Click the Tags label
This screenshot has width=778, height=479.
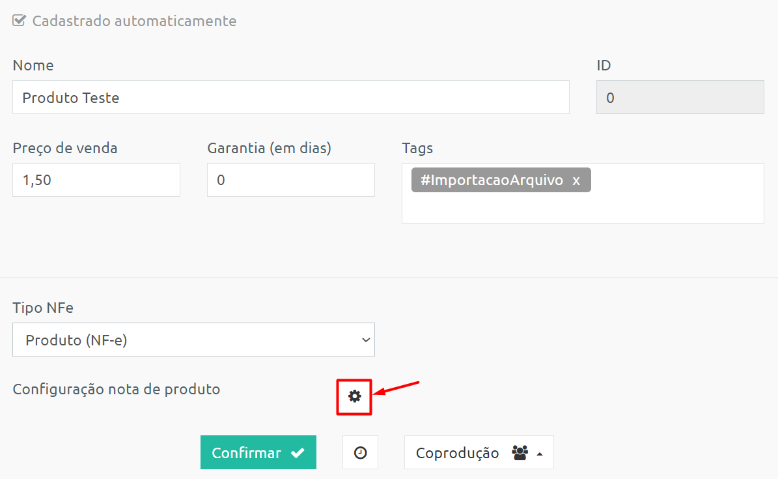(417, 148)
